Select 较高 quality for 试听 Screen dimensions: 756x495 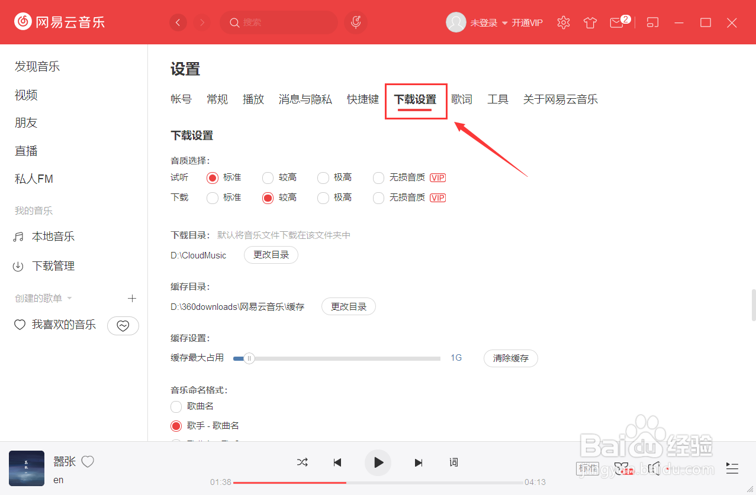268,177
